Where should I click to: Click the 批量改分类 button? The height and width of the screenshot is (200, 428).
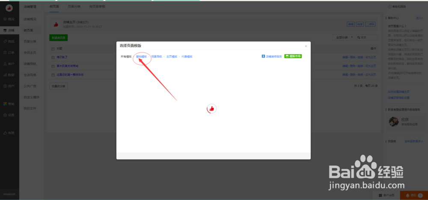(58, 86)
